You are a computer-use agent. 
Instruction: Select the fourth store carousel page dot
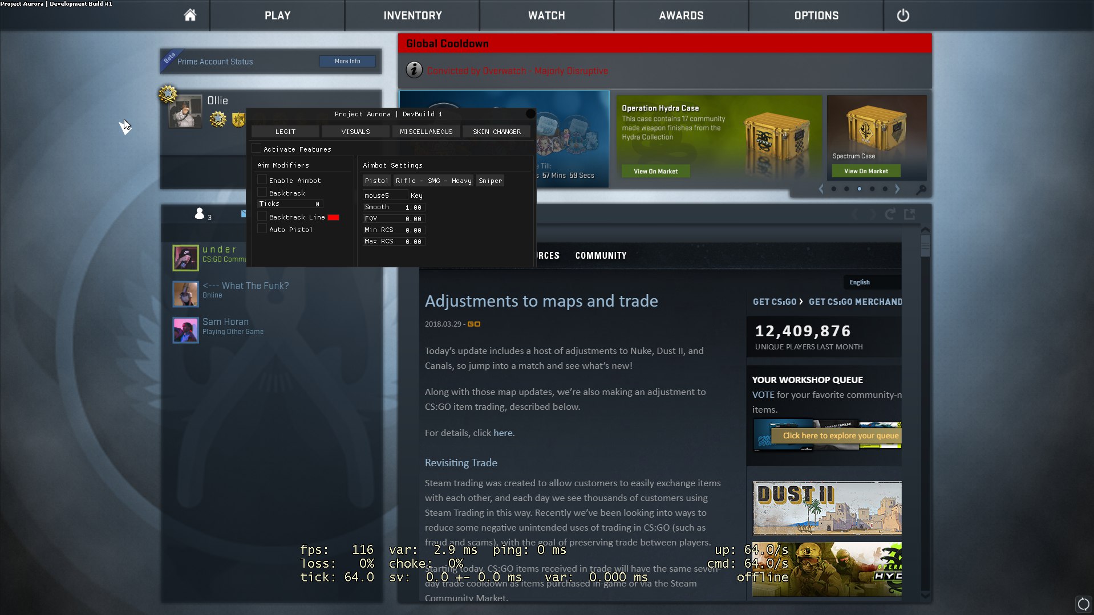872,189
